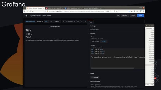Close the Apine Servers - Grafana tab

point(44,8)
